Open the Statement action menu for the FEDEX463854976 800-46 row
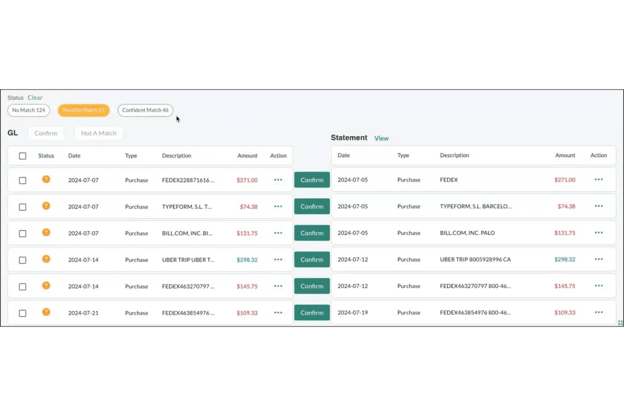The width and height of the screenshot is (624, 416). coord(599,312)
